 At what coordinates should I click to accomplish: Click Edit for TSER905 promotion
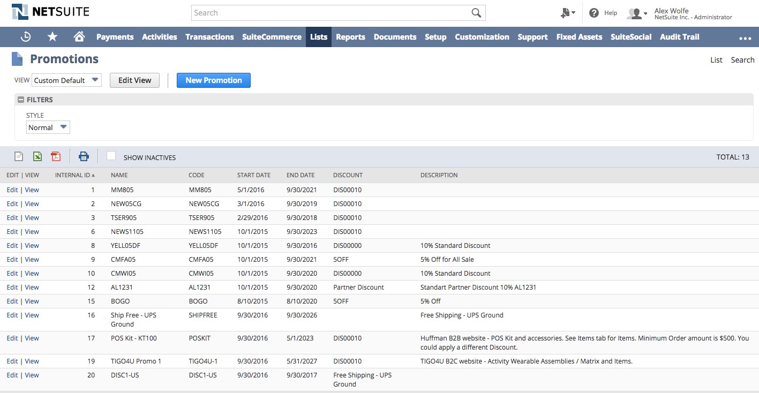coord(12,218)
